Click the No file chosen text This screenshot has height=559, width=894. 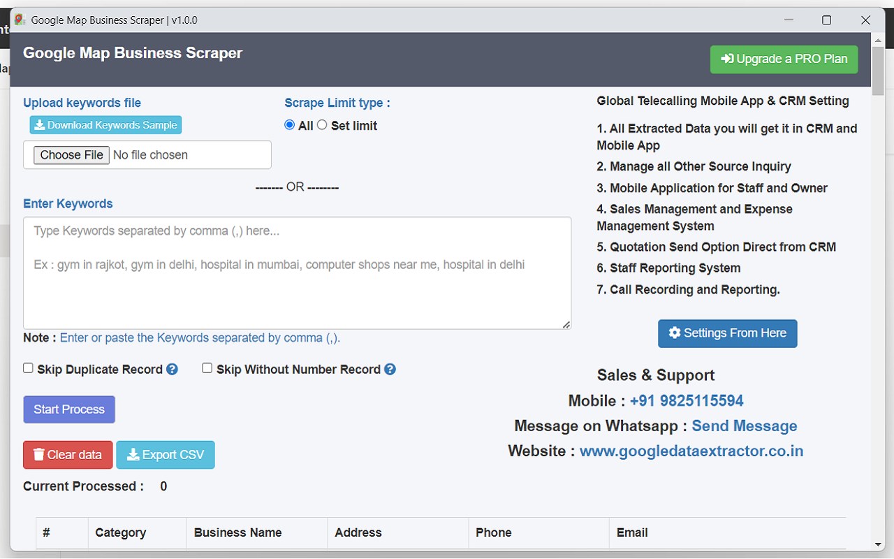(150, 155)
